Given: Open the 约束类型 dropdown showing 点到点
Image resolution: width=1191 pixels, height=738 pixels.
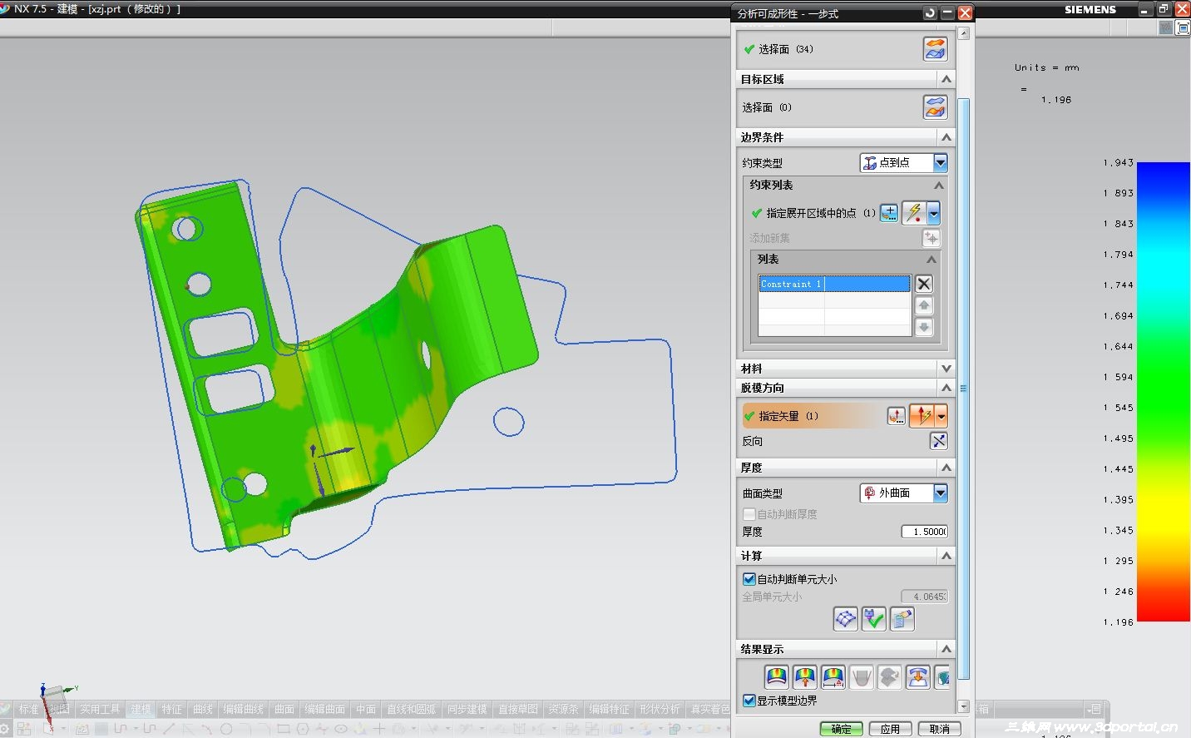Looking at the screenshot, I should coord(903,163).
